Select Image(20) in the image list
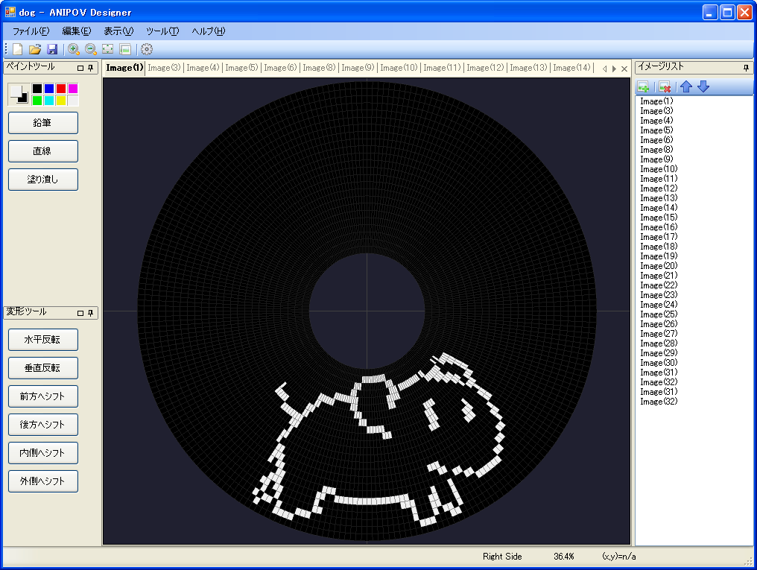The height and width of the screenshot is (570, 757). (659, 266)
